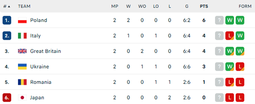Click Poland's blue rank 1 badge
The height and width of the screenshot is (104, 255).
7,20
